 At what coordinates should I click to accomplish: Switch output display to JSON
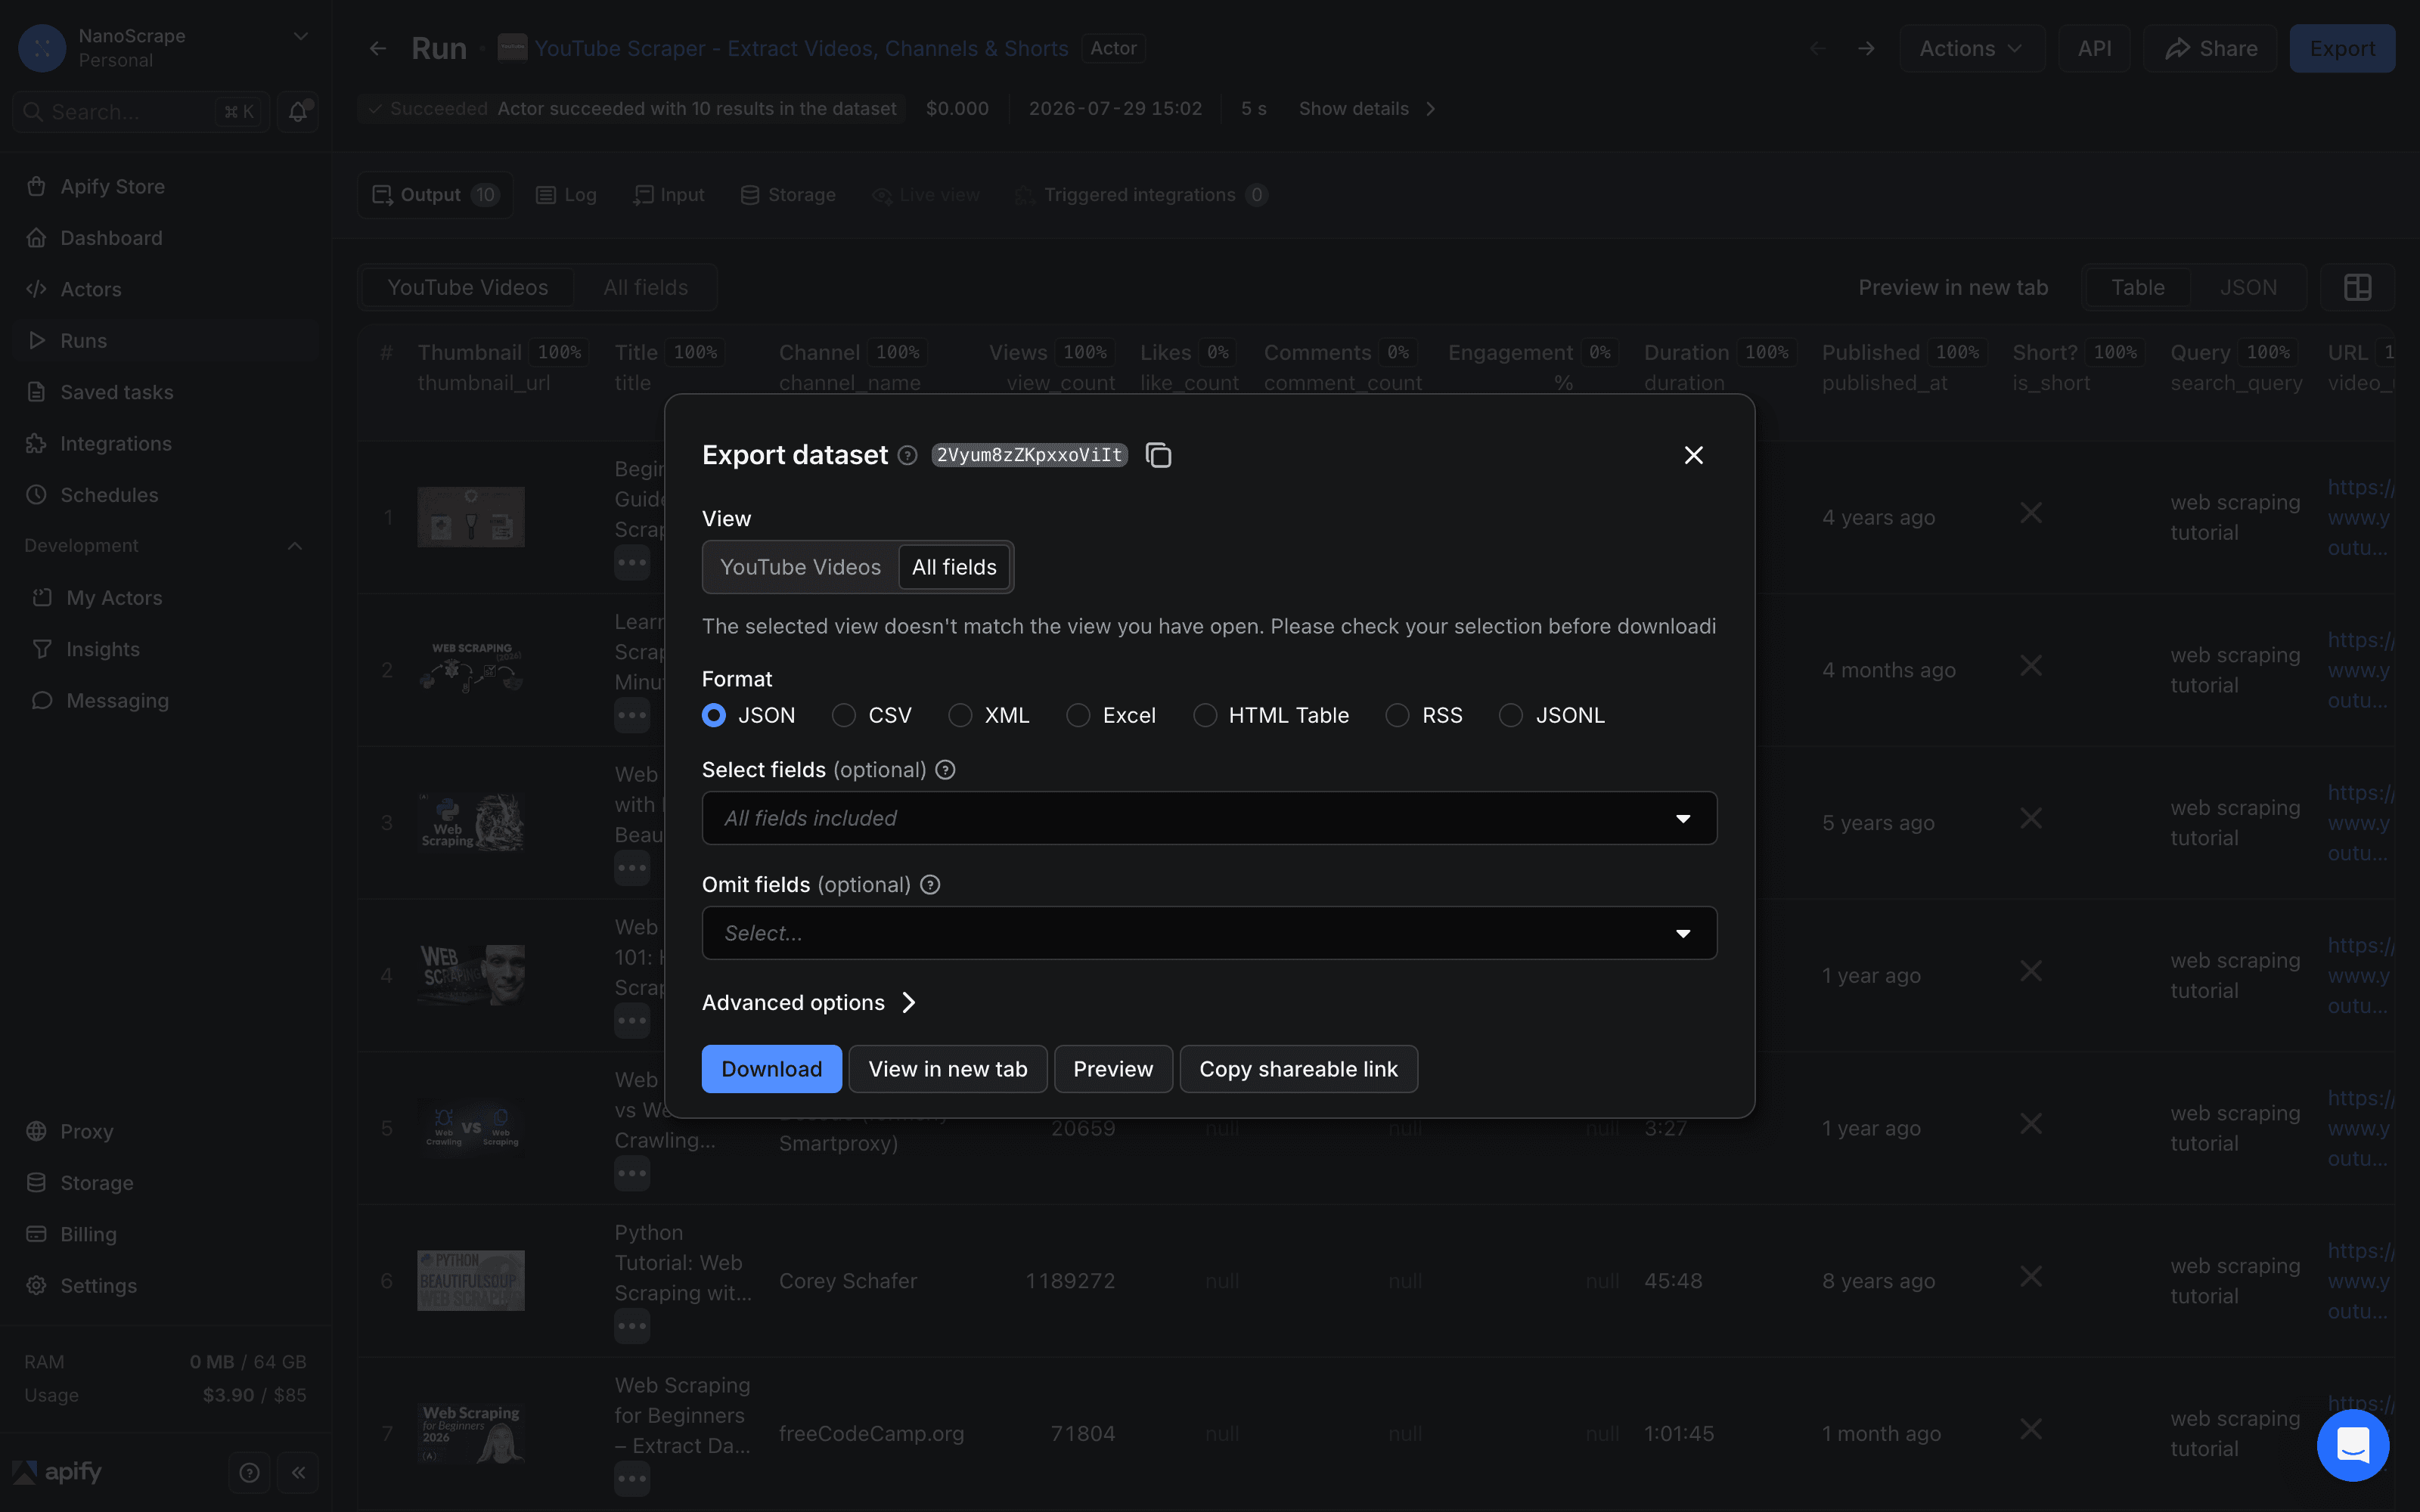2248,288
